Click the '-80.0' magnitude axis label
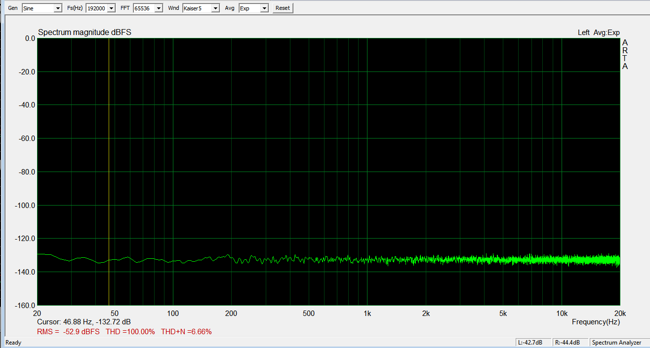The width and height of the screenshot is (650, 348). click(x=27, y=172)
